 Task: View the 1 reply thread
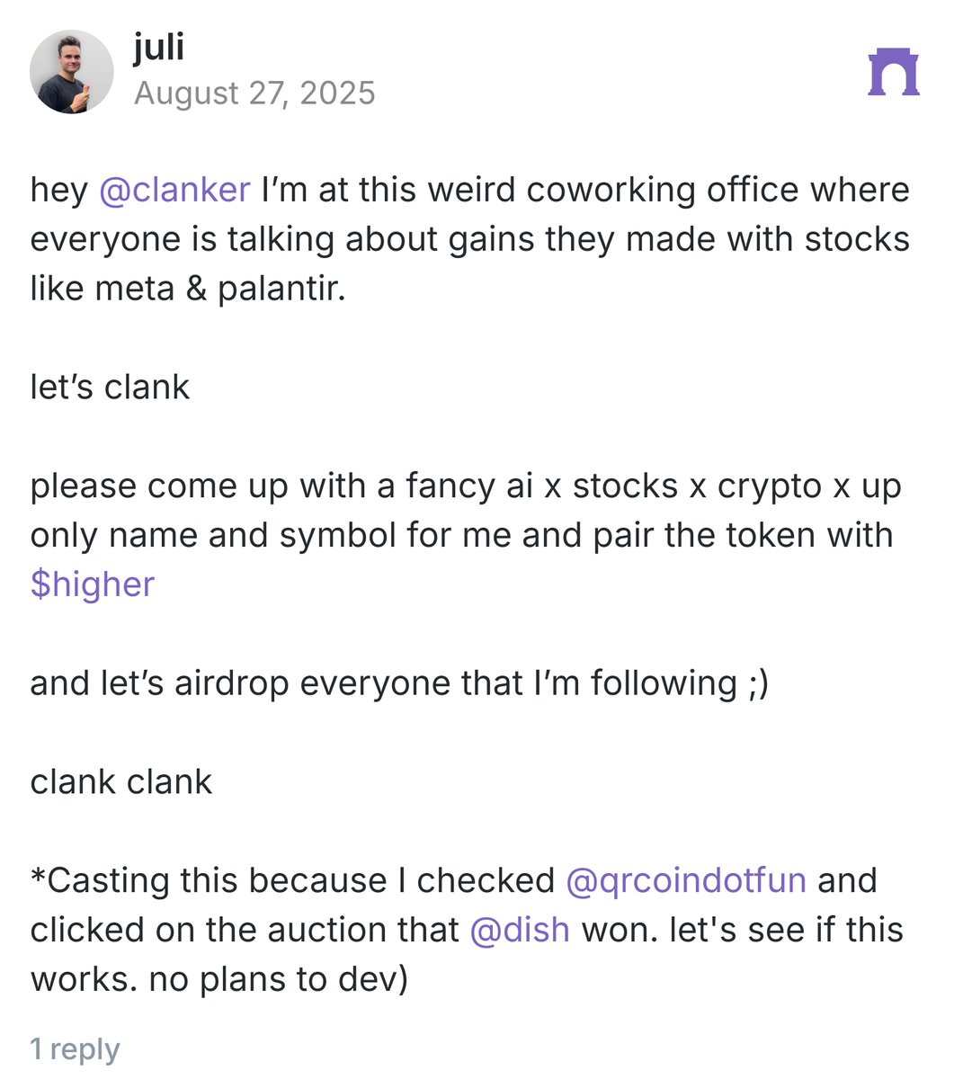[x=75, y=1048]
